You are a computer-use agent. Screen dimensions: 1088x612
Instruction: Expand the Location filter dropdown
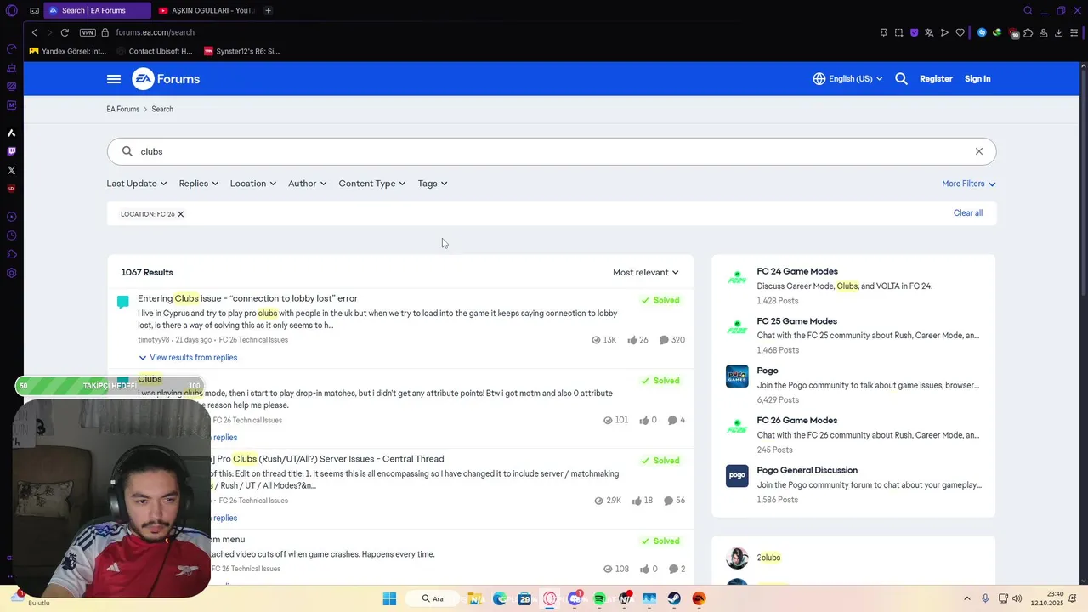coord(253,184)
